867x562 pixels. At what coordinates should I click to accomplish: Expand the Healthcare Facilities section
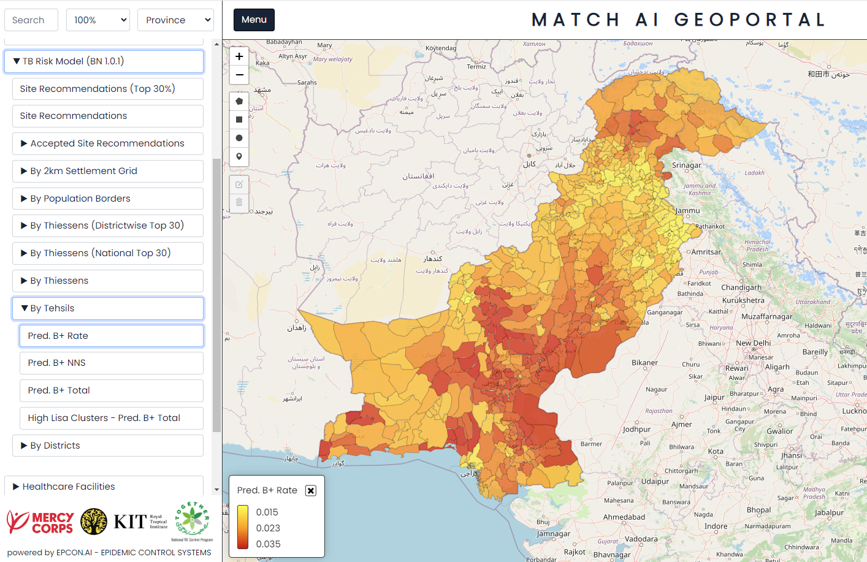104,487
